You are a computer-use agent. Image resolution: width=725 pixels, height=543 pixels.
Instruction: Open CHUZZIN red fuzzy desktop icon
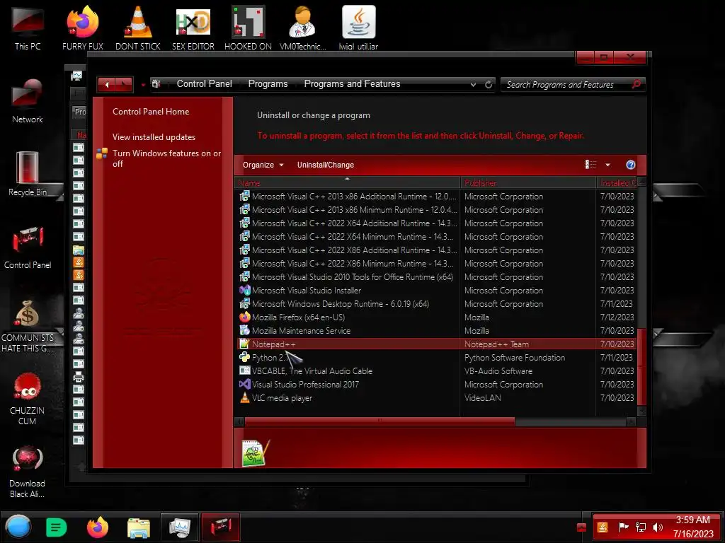28,399
